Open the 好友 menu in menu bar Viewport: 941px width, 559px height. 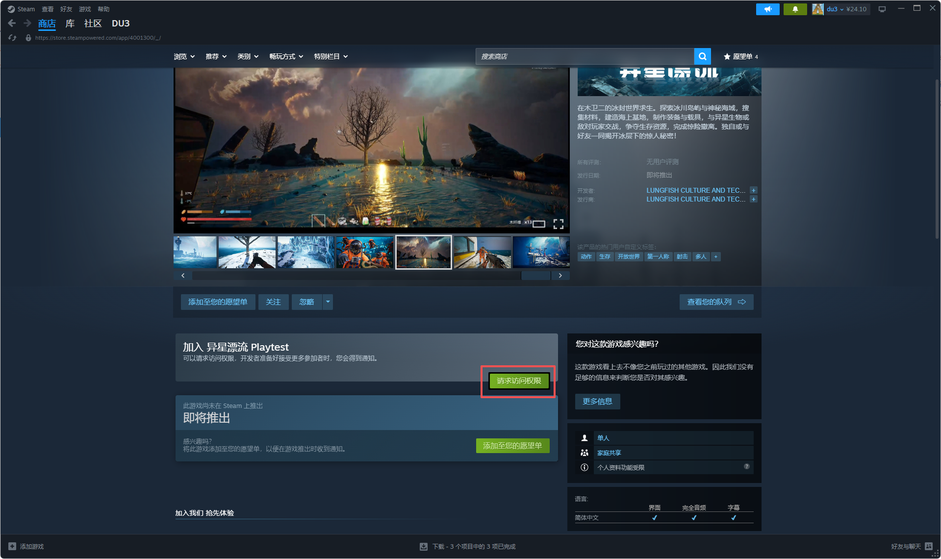click(x=66, y=9)
